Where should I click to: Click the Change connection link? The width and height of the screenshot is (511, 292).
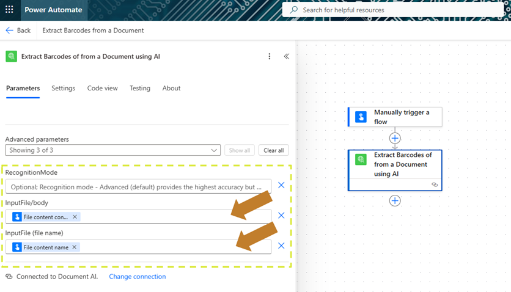coord(137,276)
